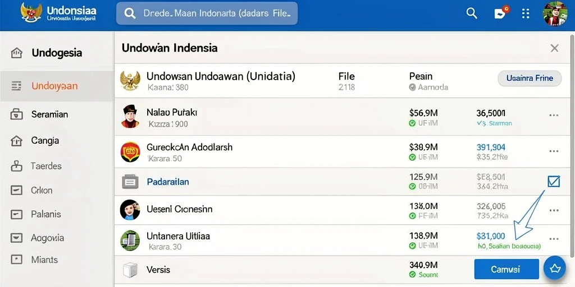Open notifications chat icon with red badge
This screenshot has height=287, width=575.
tap(501, 12)
